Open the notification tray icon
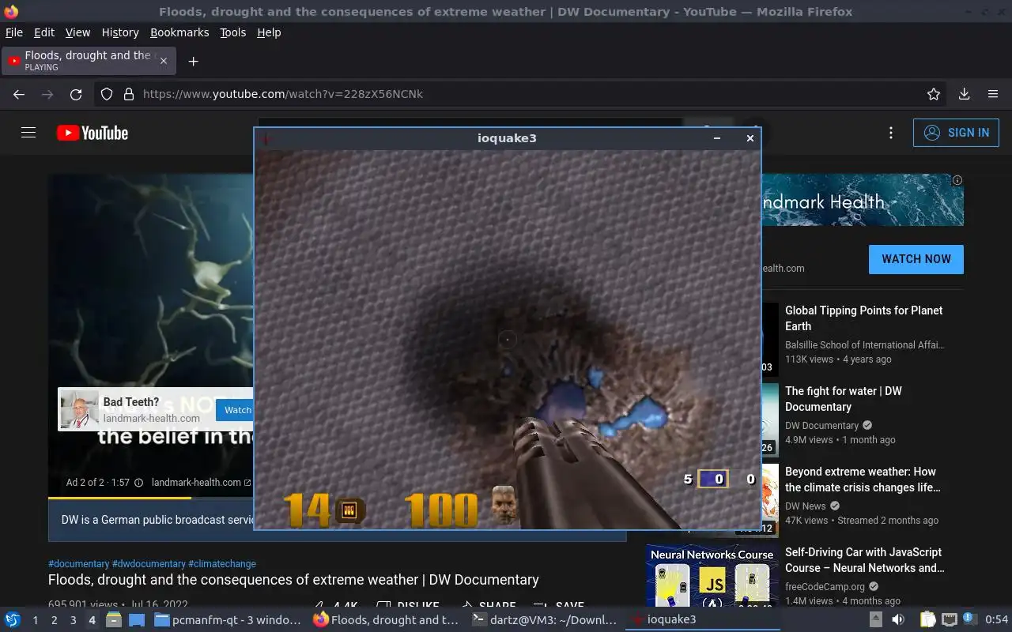 pyautogui.click(x=969, y=619)
